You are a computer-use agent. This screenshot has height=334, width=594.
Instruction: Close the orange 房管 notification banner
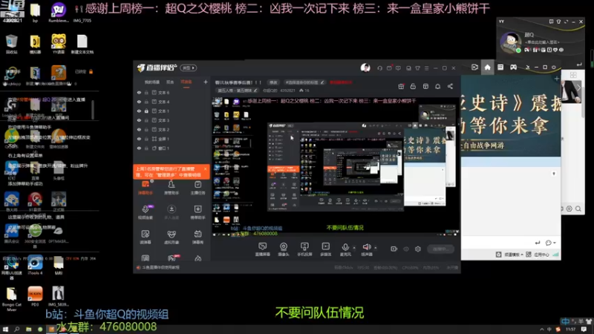coord(206,169)
